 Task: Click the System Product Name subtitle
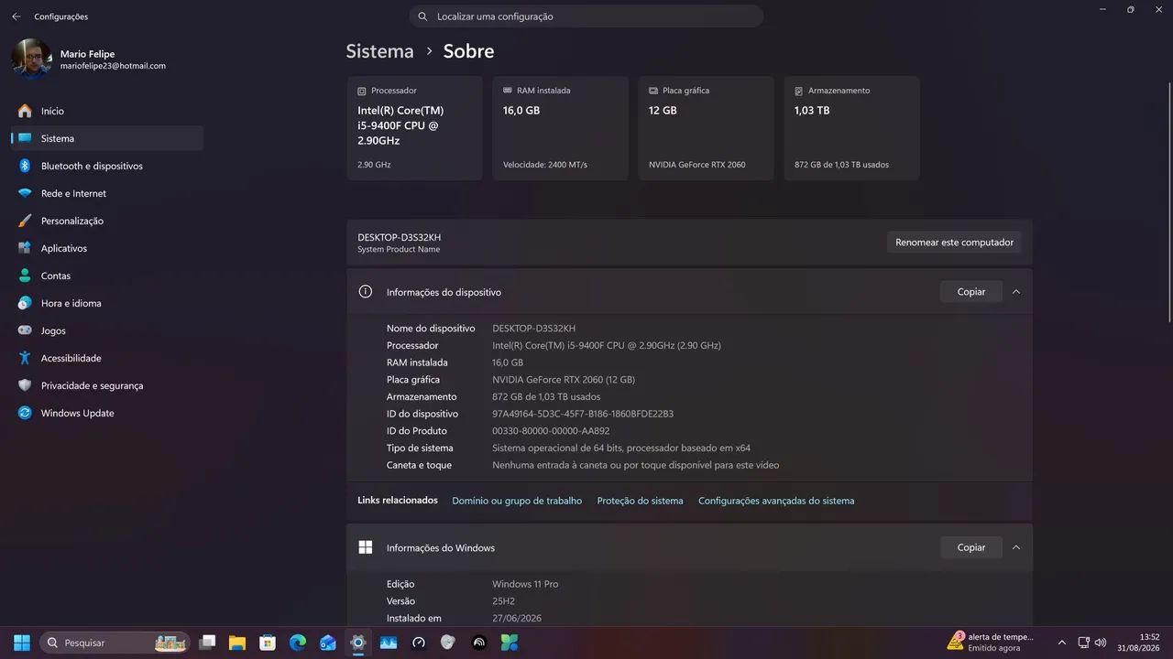pos(399,250)
